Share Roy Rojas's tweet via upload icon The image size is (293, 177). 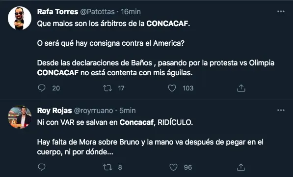point(241,167)
